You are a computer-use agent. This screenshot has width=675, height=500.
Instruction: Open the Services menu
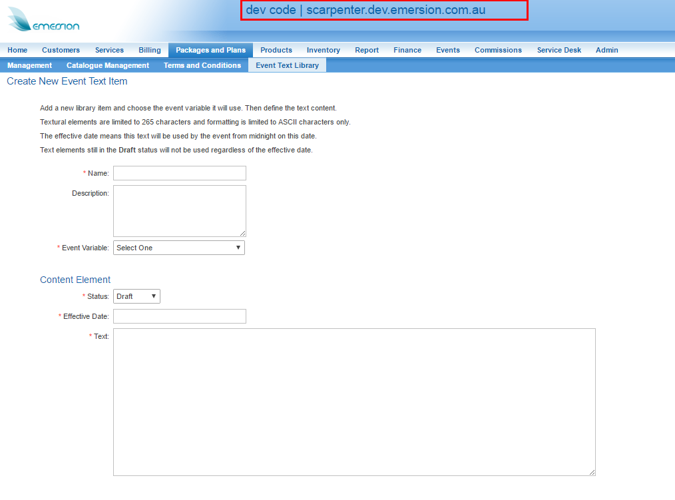coord(109,50)
